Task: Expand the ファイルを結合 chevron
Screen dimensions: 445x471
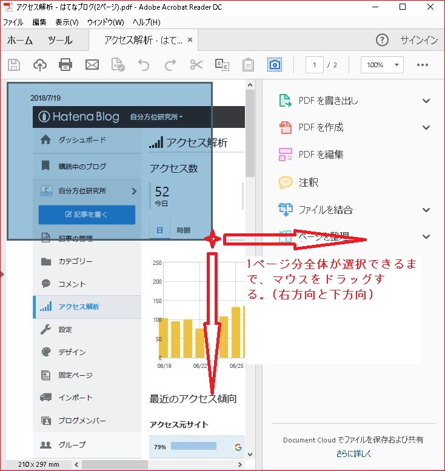Action: [426, 210]
